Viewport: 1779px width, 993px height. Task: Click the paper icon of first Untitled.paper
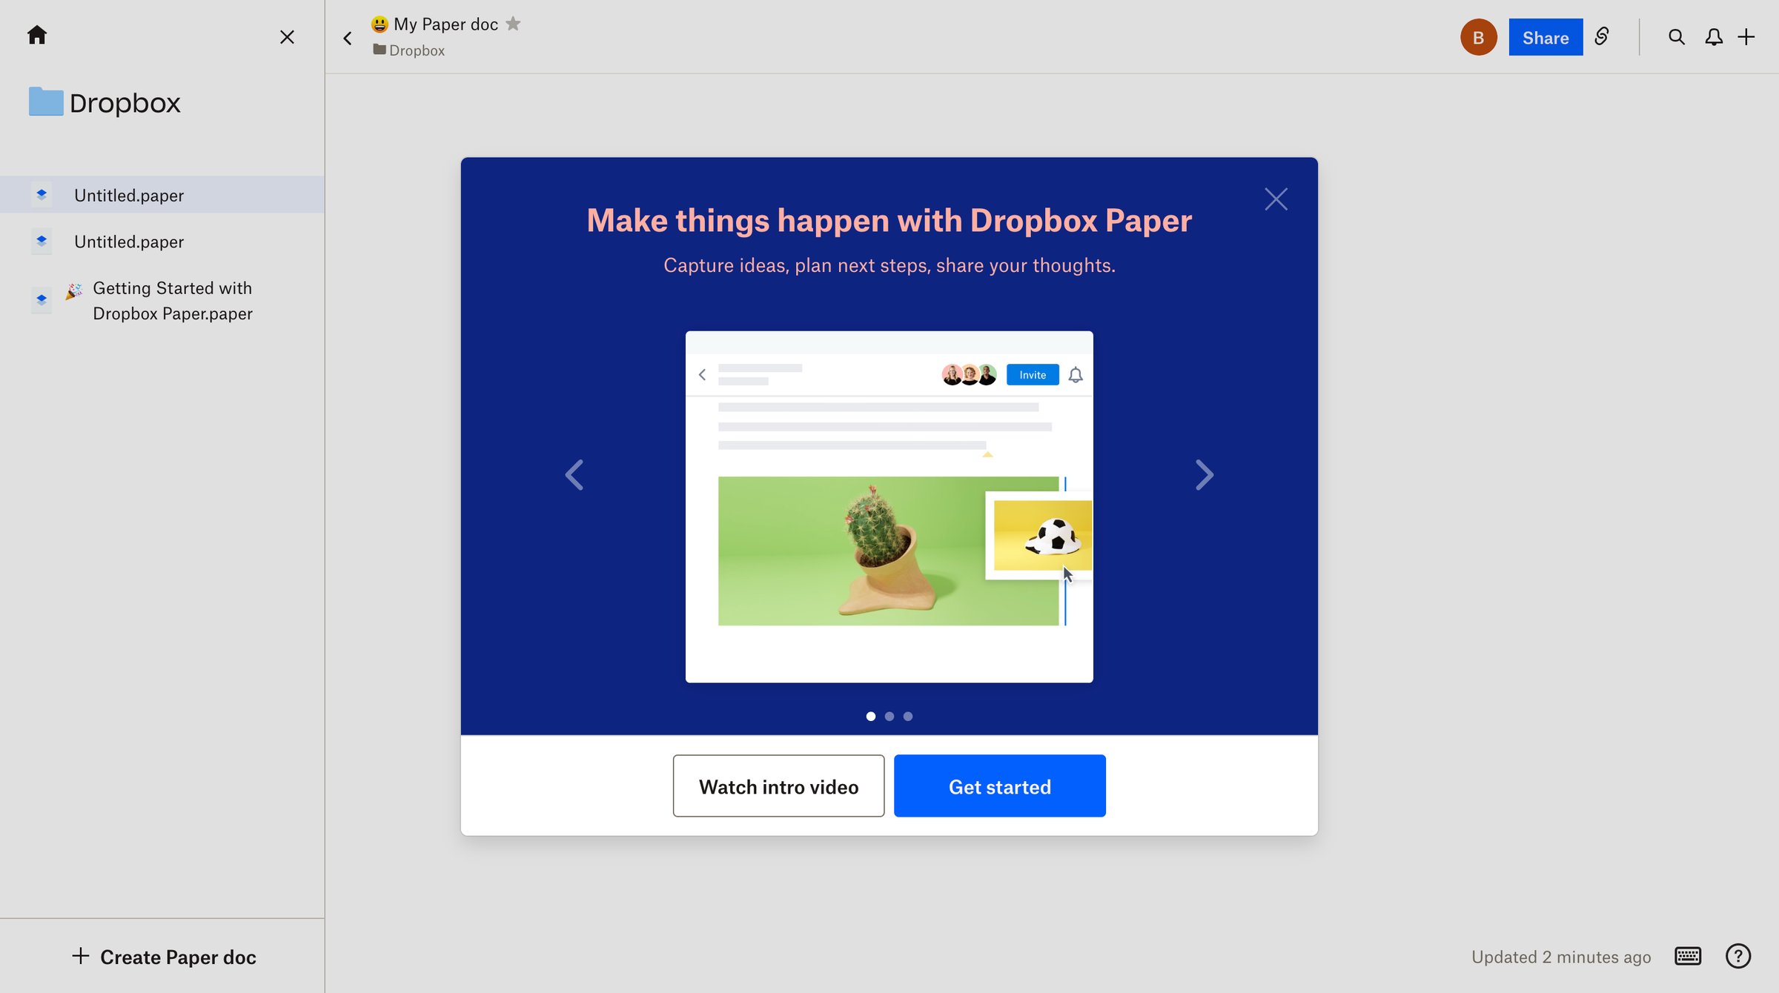point(42,194)
